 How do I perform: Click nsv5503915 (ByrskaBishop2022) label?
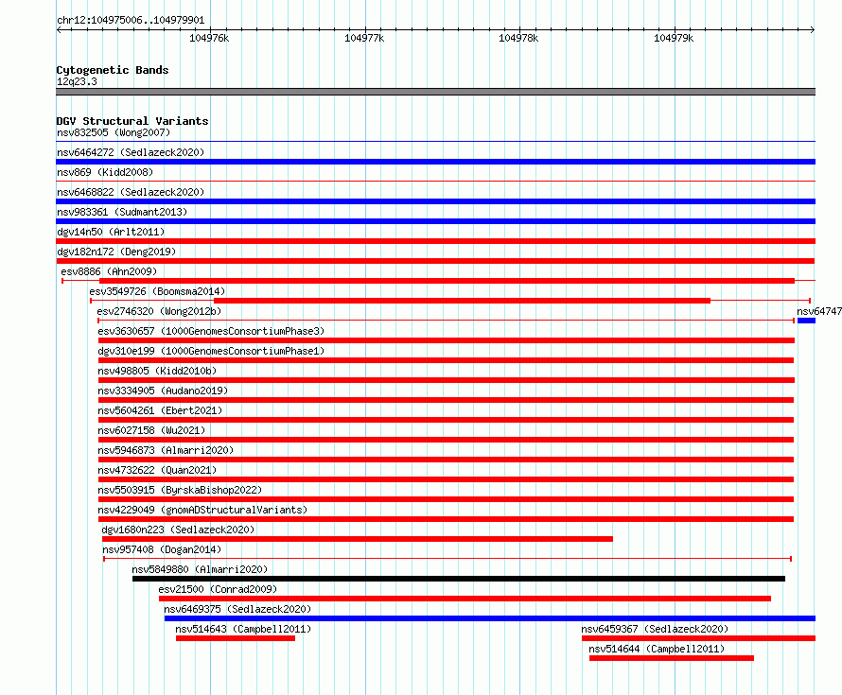pos(180,490)
